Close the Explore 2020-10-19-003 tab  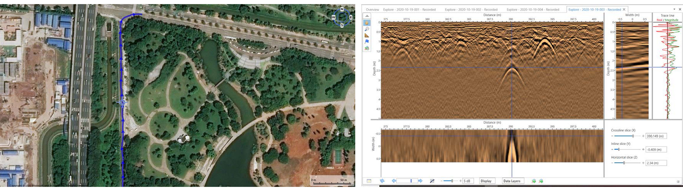pyautogui.click(x=624, y=9)
